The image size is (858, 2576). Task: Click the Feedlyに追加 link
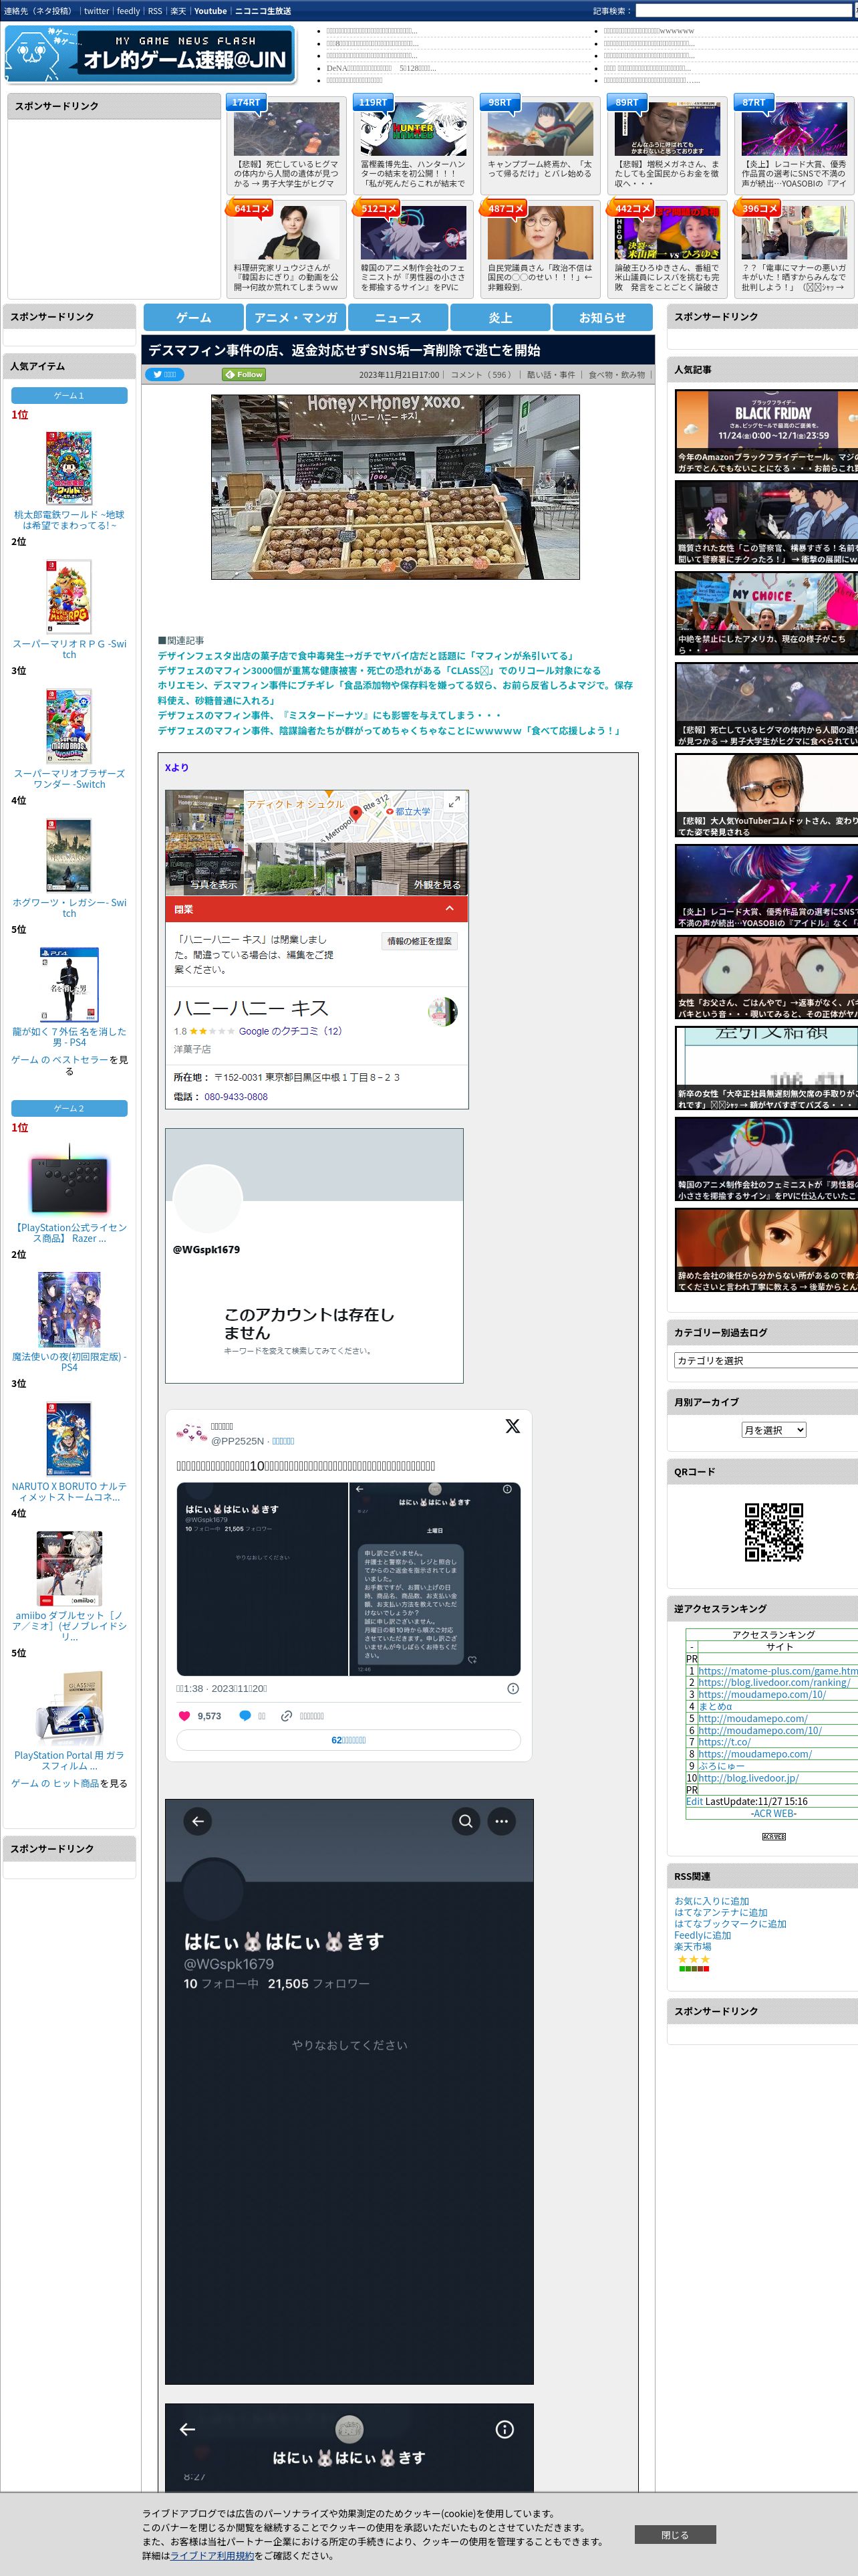[x=702, y=1935]
